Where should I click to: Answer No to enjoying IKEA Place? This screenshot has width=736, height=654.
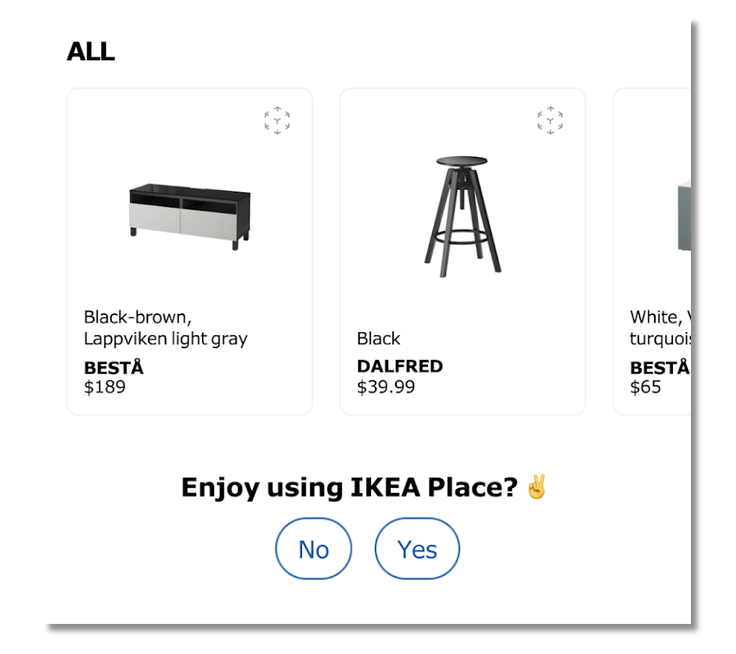click(x=313, y=550)
